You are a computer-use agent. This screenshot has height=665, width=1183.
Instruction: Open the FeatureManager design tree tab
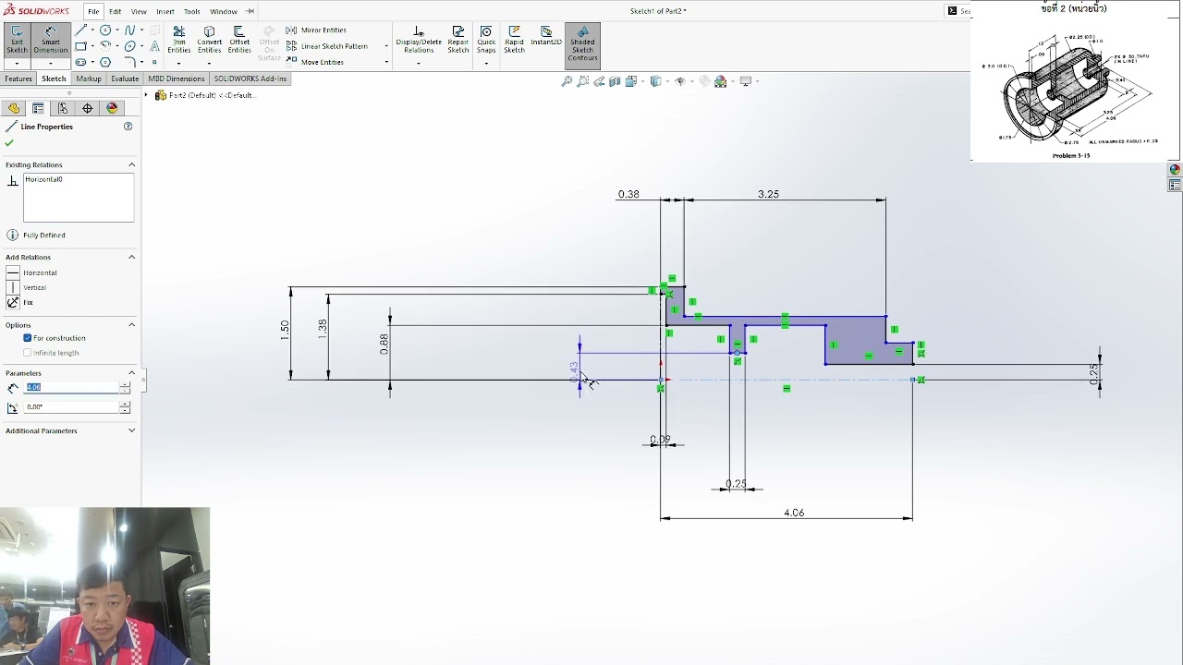point(14,108)
